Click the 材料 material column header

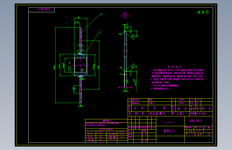coord(182,109)
